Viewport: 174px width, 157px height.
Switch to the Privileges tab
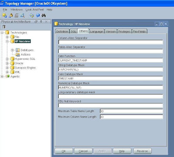124,31
